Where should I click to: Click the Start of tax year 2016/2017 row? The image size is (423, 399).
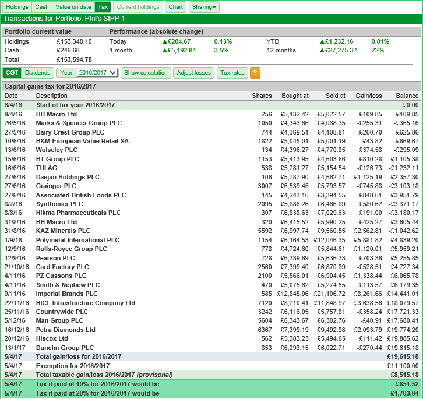point(211,105)
